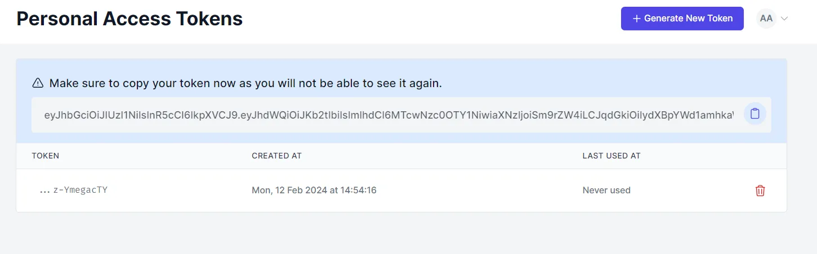Image resolution: width=817 pixels, height=254 pixels.
Task: Delete token ending in z-YmegacTY
Action: 760,190
